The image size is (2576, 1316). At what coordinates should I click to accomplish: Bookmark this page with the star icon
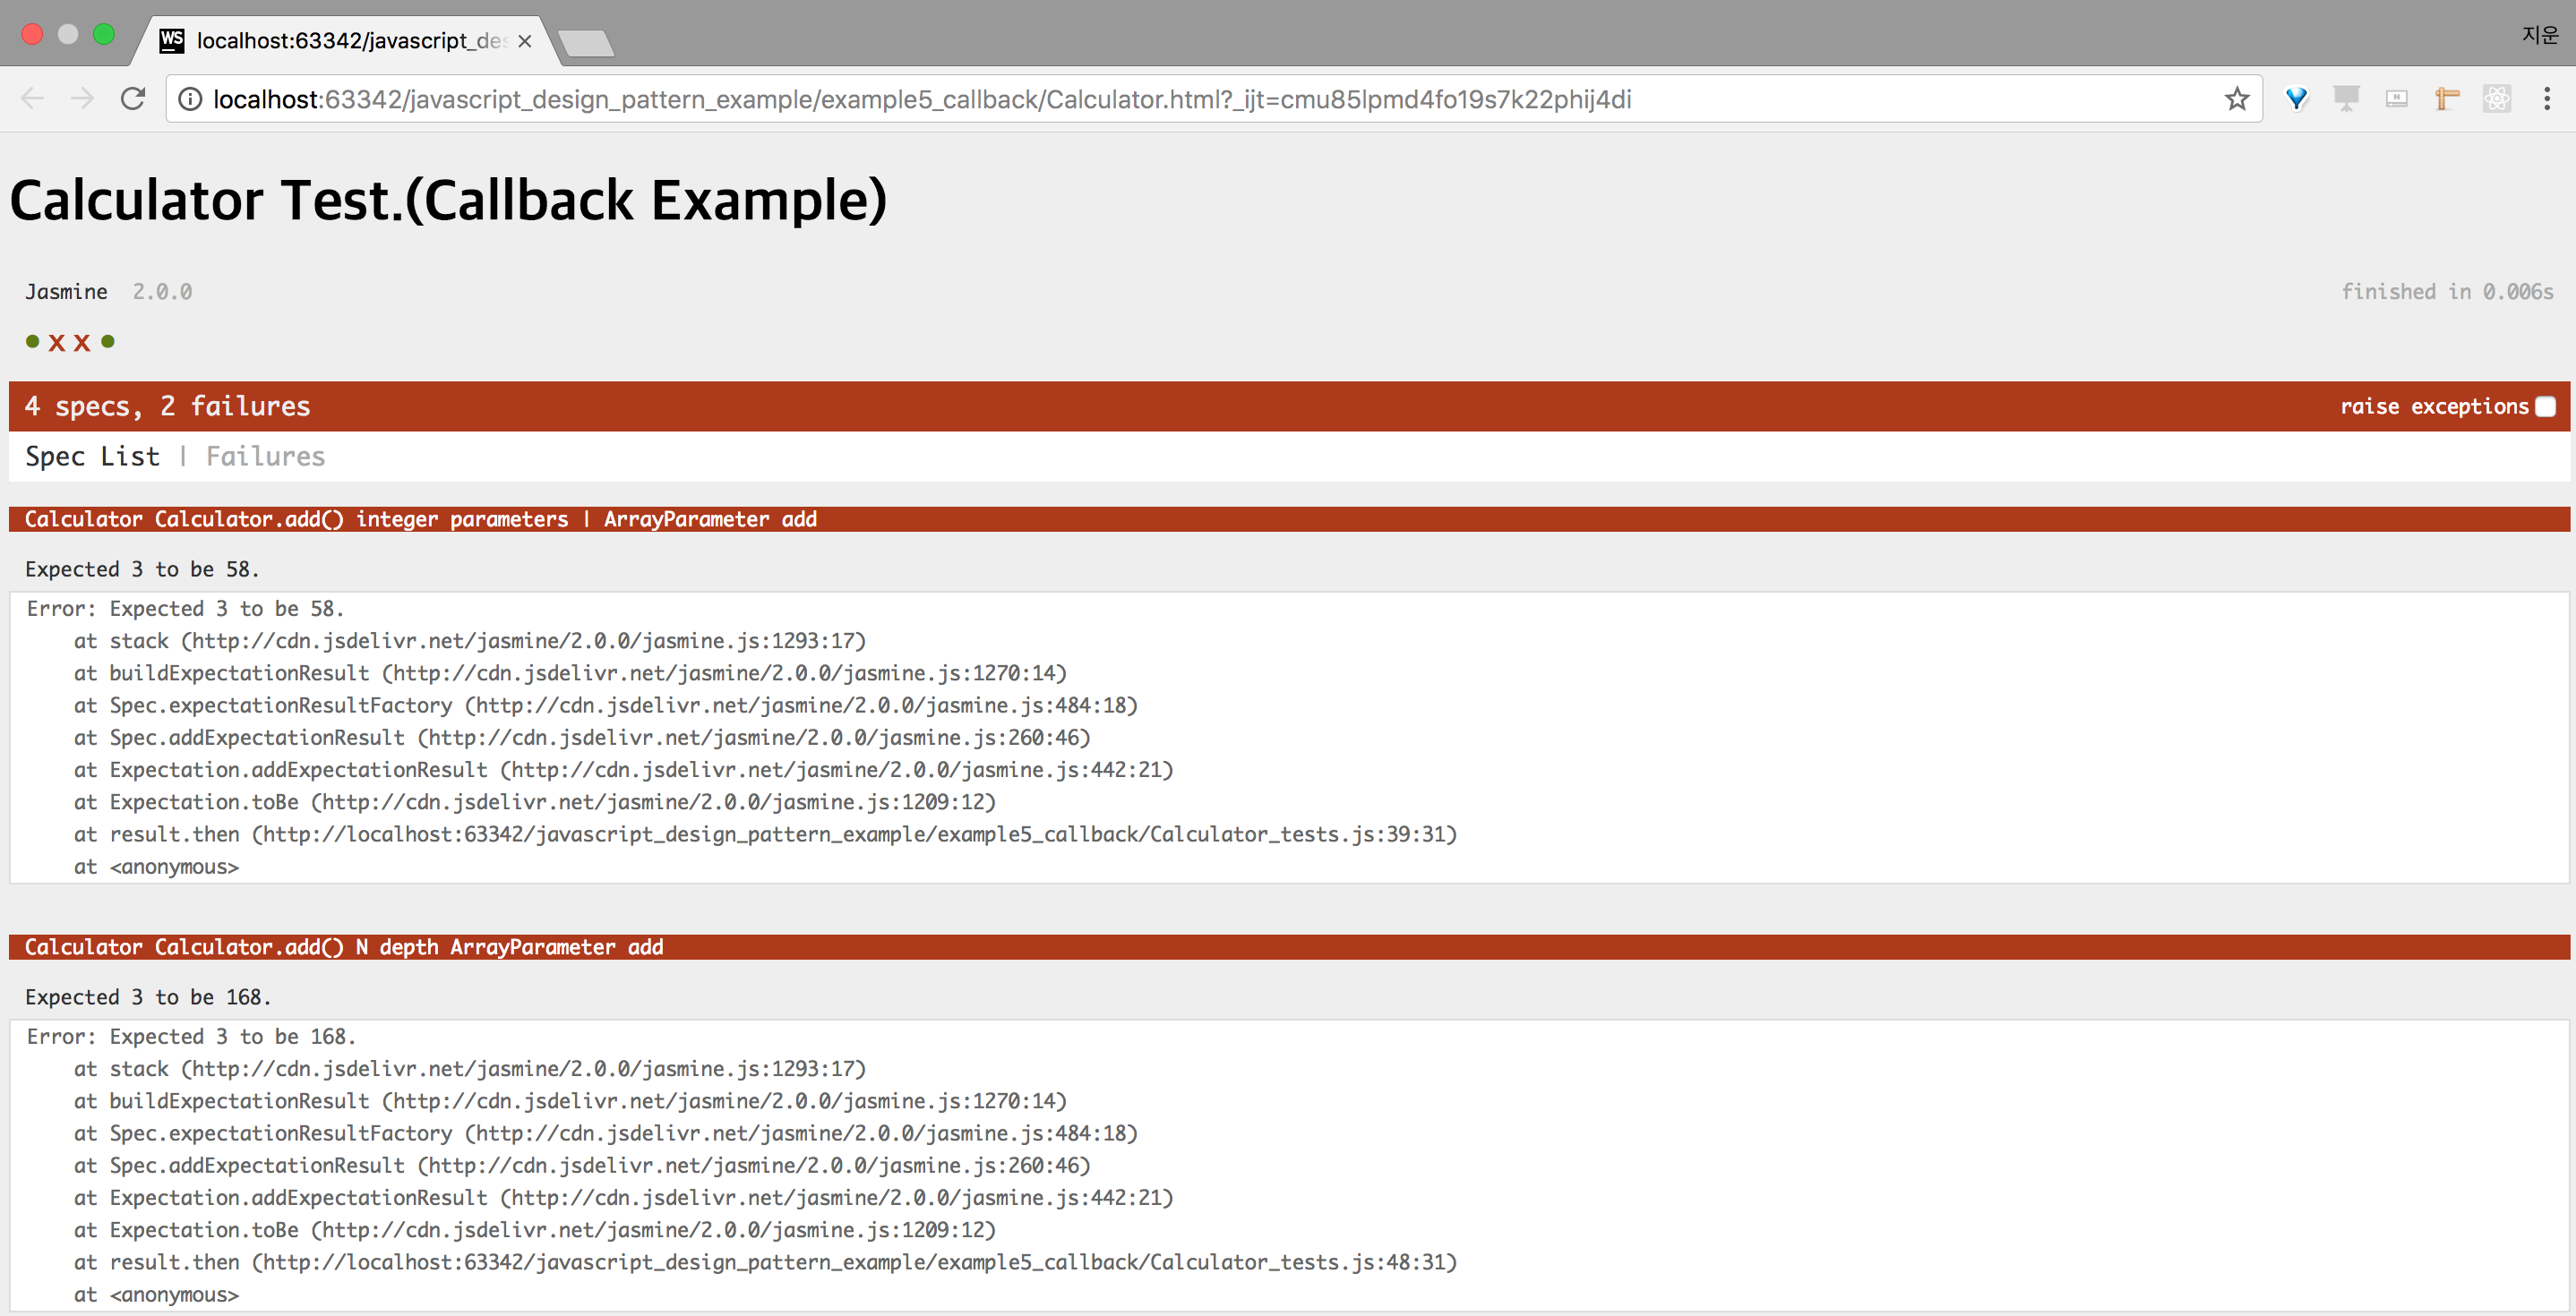point(2237,99)
